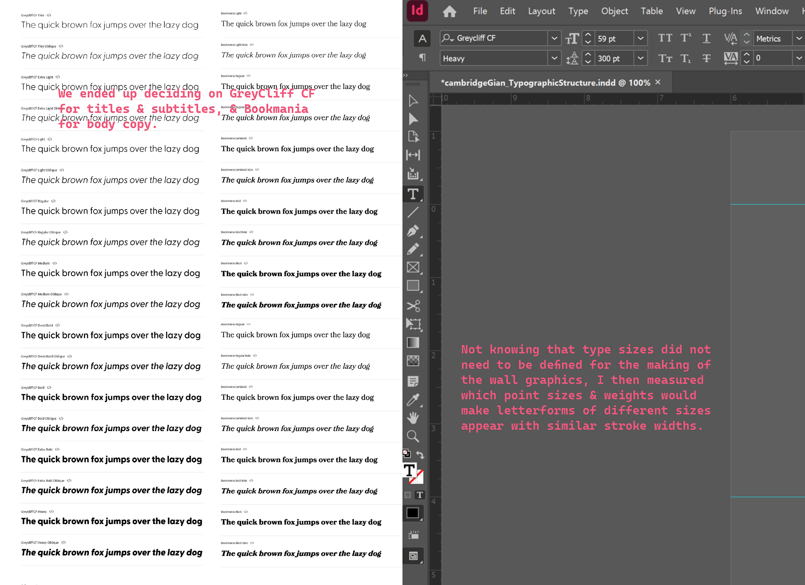Image resolution: width=805 pixels, height=585 pixels.
Task: Activate the Free Transform tool
Action: [413, 324]
